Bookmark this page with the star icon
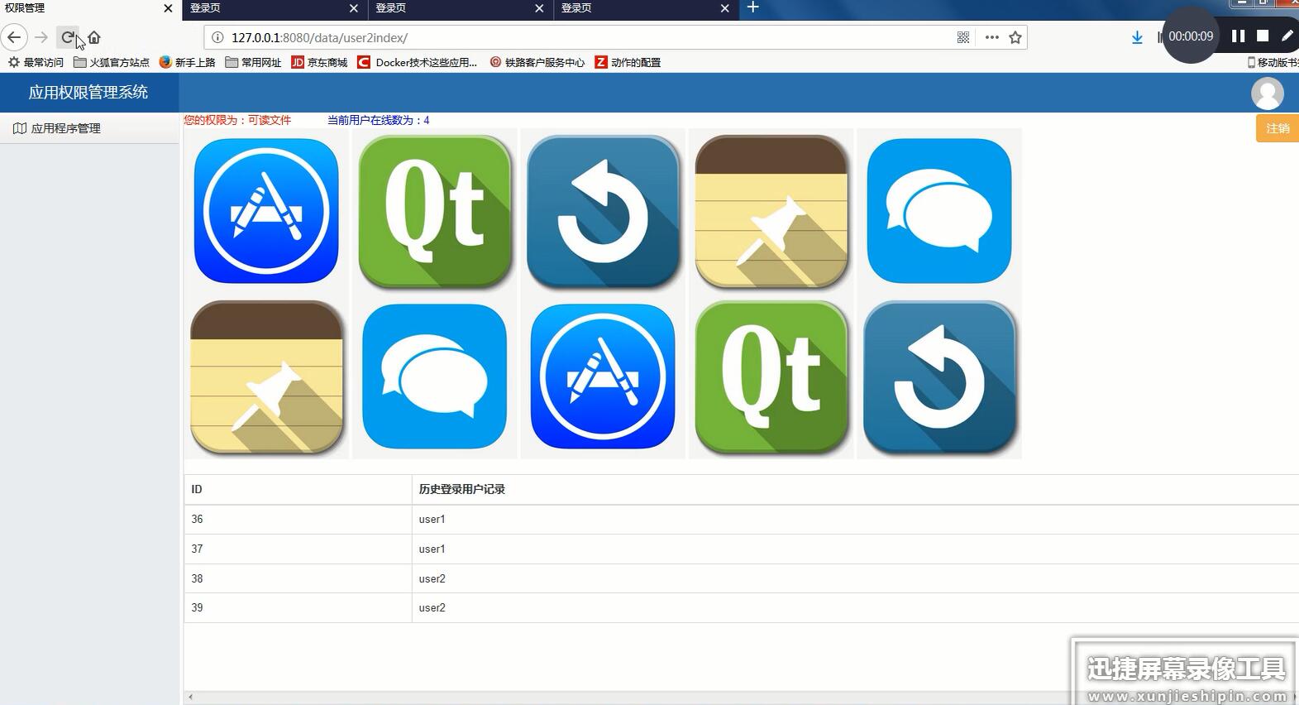Viewport: 1299px width, 705px height. point(1015,37)
